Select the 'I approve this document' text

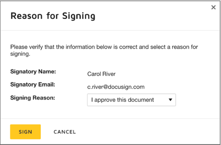point(123,100)
